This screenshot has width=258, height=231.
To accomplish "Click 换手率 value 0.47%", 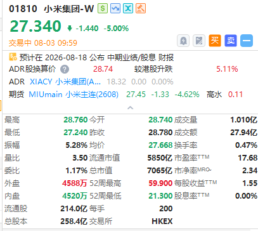I will pos(246,145).
